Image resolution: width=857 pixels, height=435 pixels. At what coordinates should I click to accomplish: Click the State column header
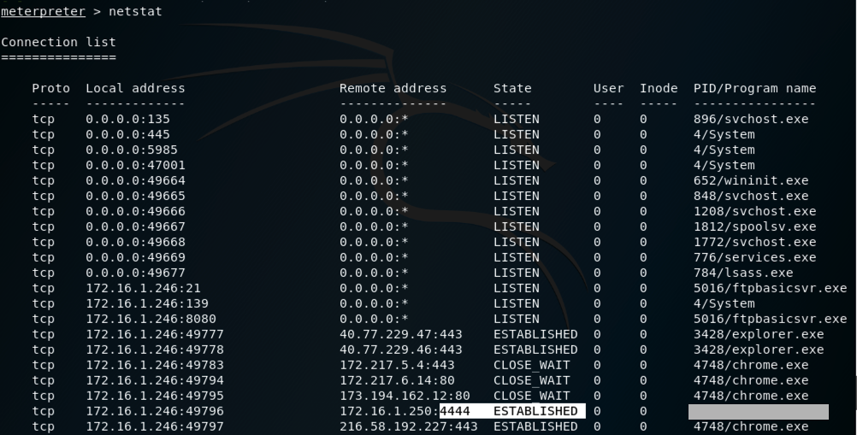[512, 88]
